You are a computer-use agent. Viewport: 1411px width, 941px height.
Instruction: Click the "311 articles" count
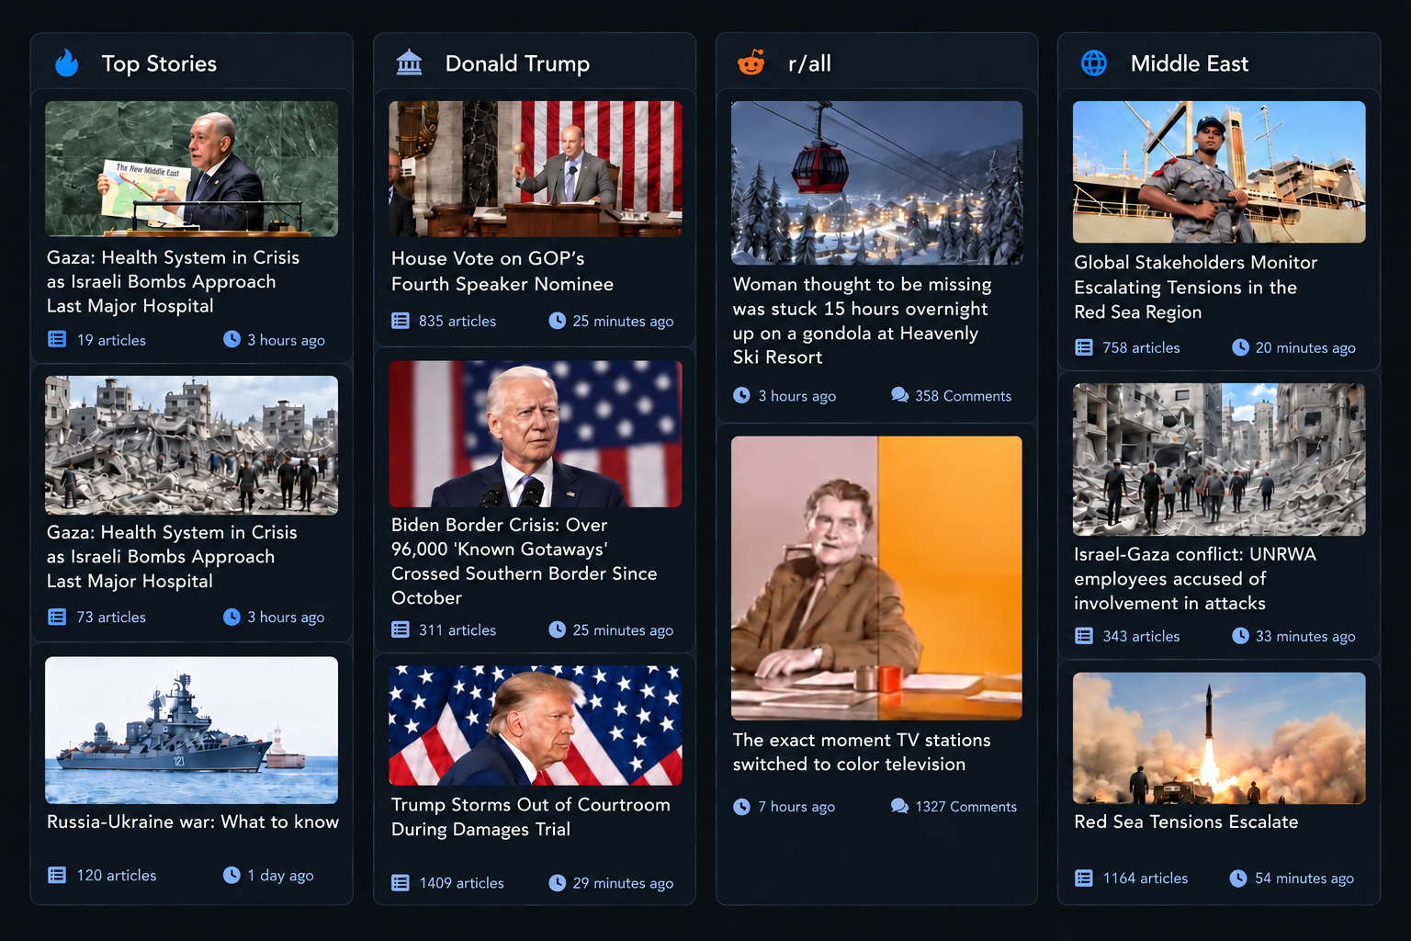pyautogui.click(x=457, y=630)
